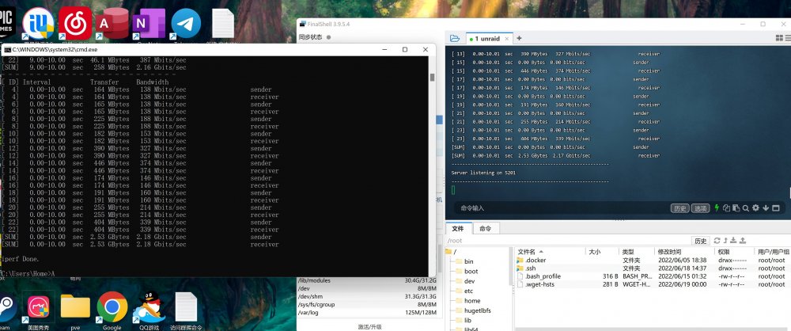Click the terminal search magnifier icon
791x331 pixels.
746,208
